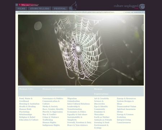Open Transcendent Vision category
This screenshot has height=130, width=162.
click(x=126, y=107)
